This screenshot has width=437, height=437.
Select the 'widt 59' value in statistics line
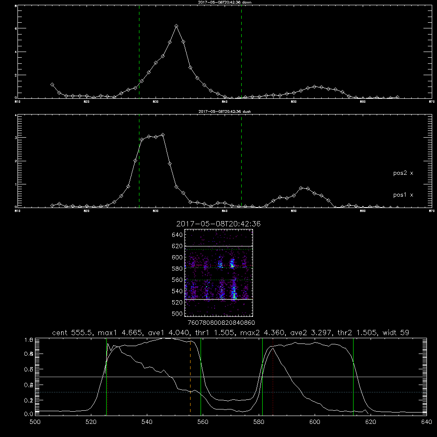[x=396, y=333]
